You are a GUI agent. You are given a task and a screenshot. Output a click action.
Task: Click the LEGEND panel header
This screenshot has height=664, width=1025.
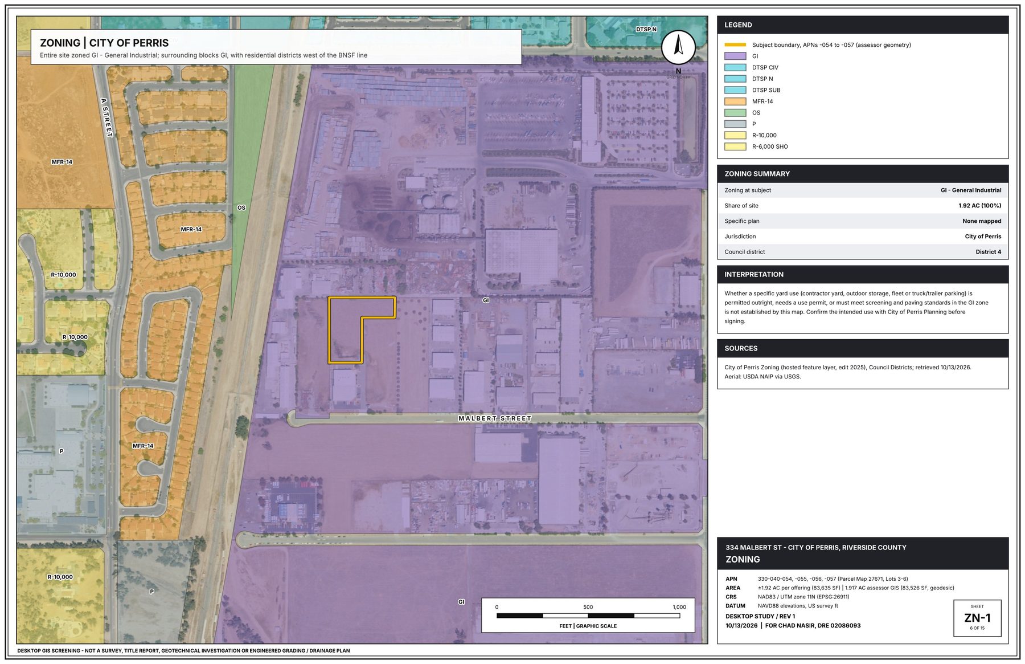863,25
